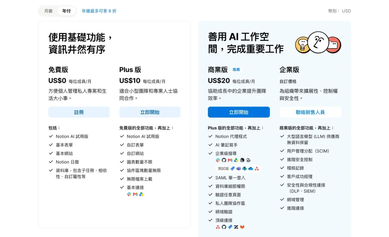Click 協作區塊數量無限 feature text
The height and width of the screenshot is (237, 389).
[x=144, y=170]
